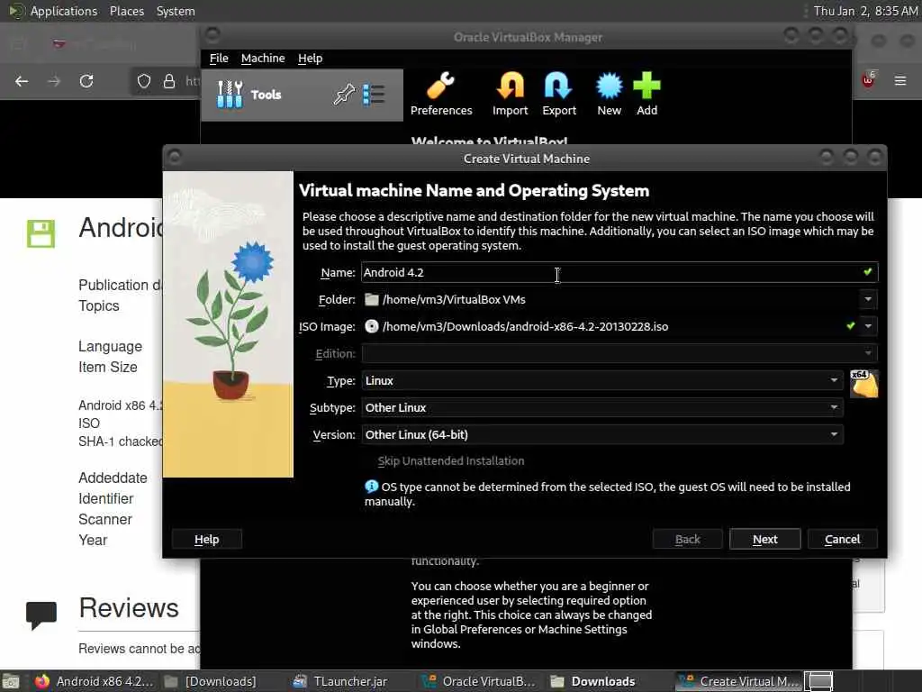Viewport: 922px width, 692px height.
Task: Switch to Oracle VirtualBox taskbar item
Action: (x=479, y=681)
